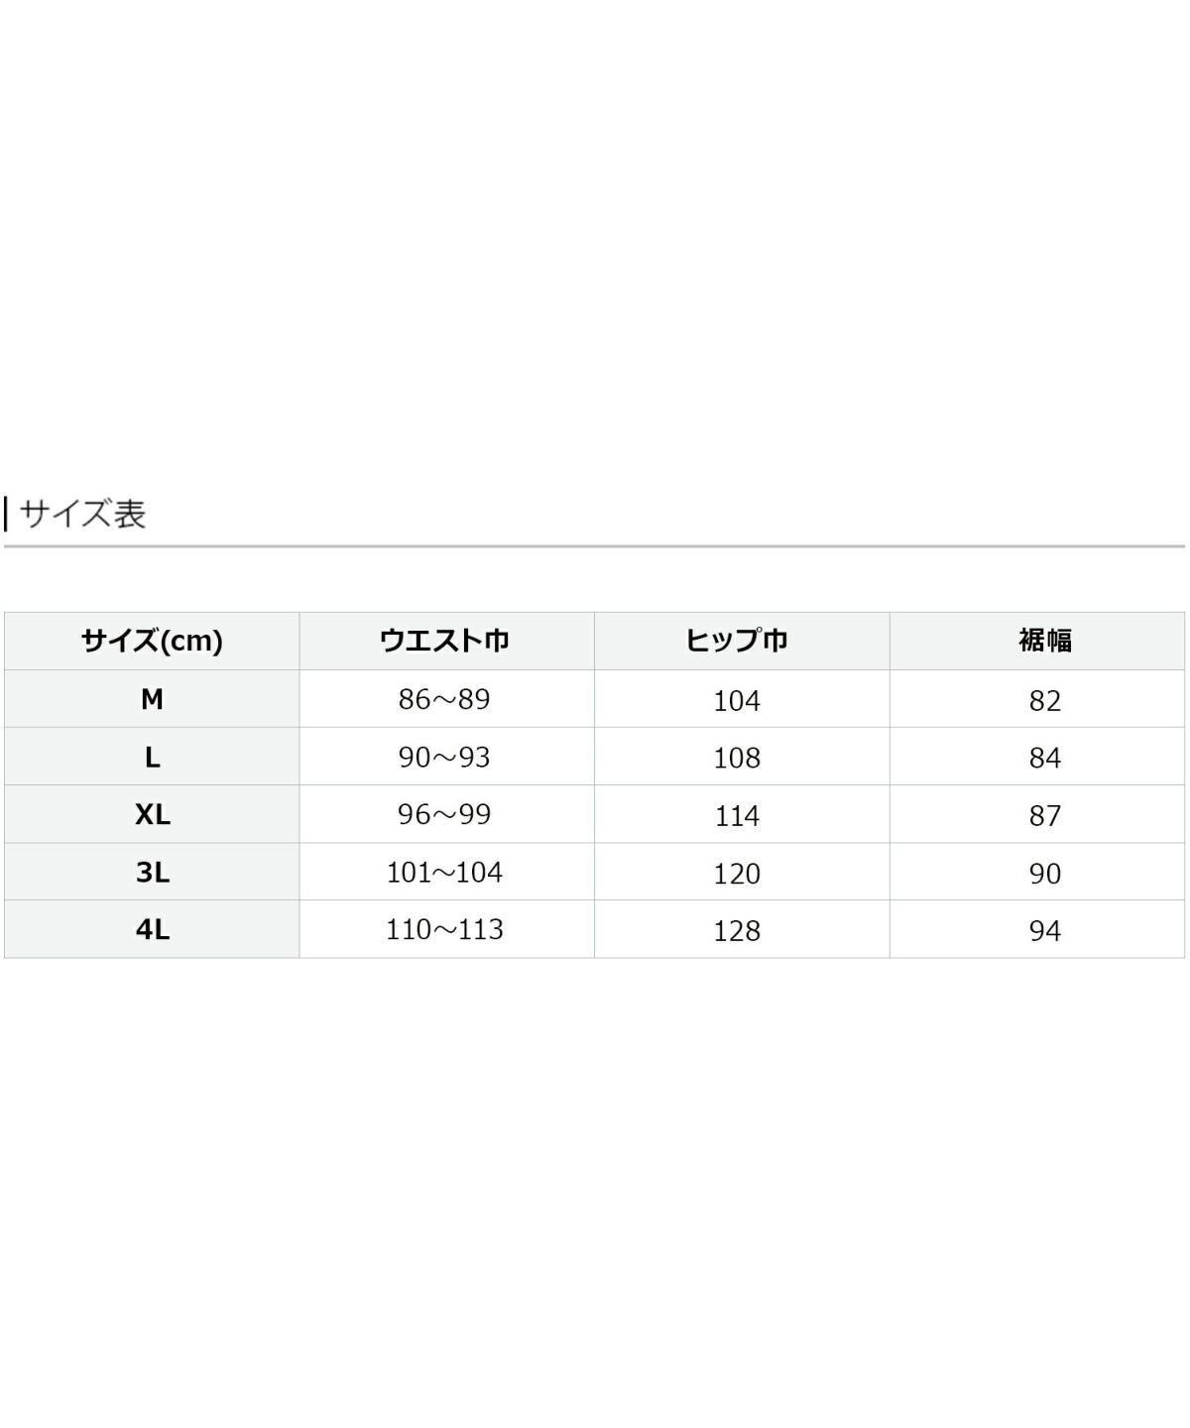
Task: Click hip value 128 cell
Action: click(x=737, y=930)
